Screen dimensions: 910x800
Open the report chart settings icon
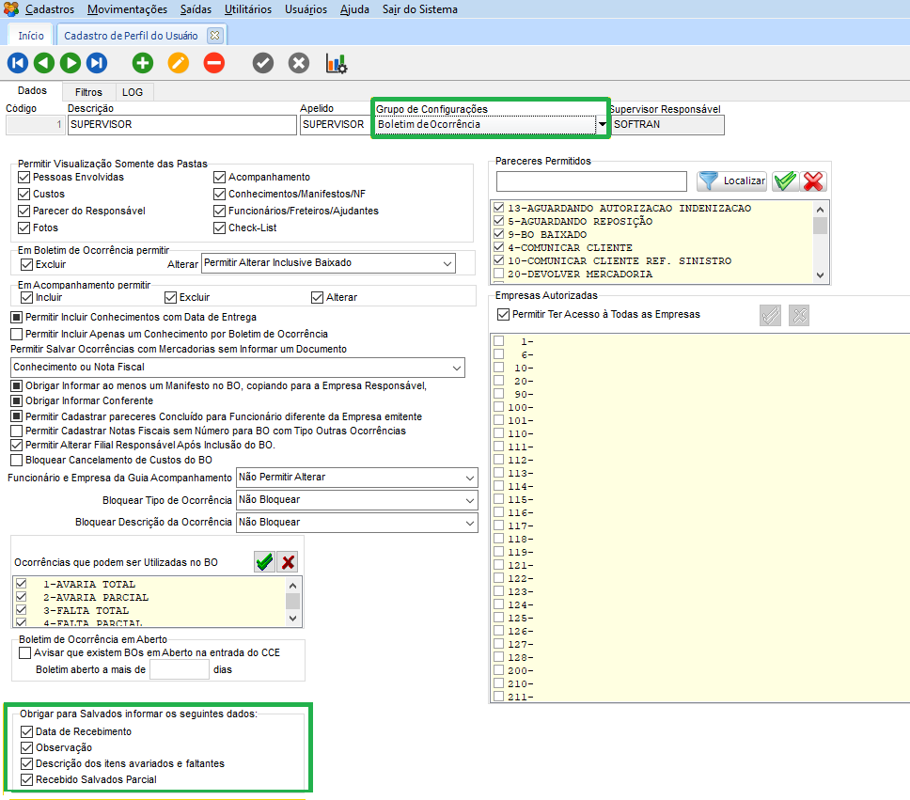pyautogui.click(x=336, y=63)
